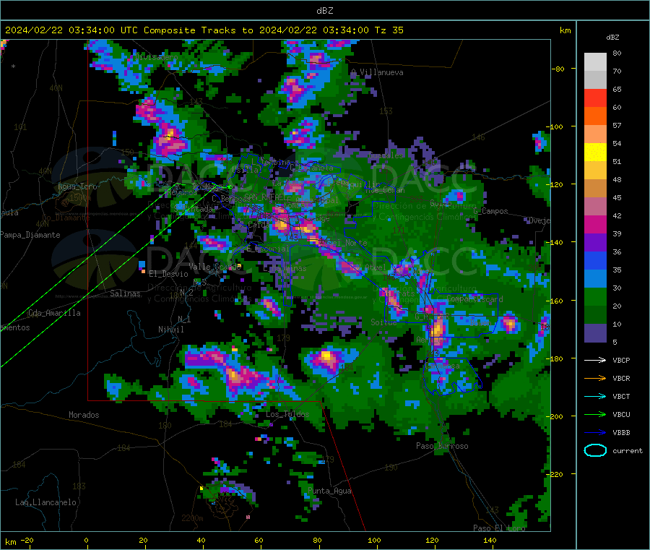Click the 'Los_Toldos' map label

point(287,414)
